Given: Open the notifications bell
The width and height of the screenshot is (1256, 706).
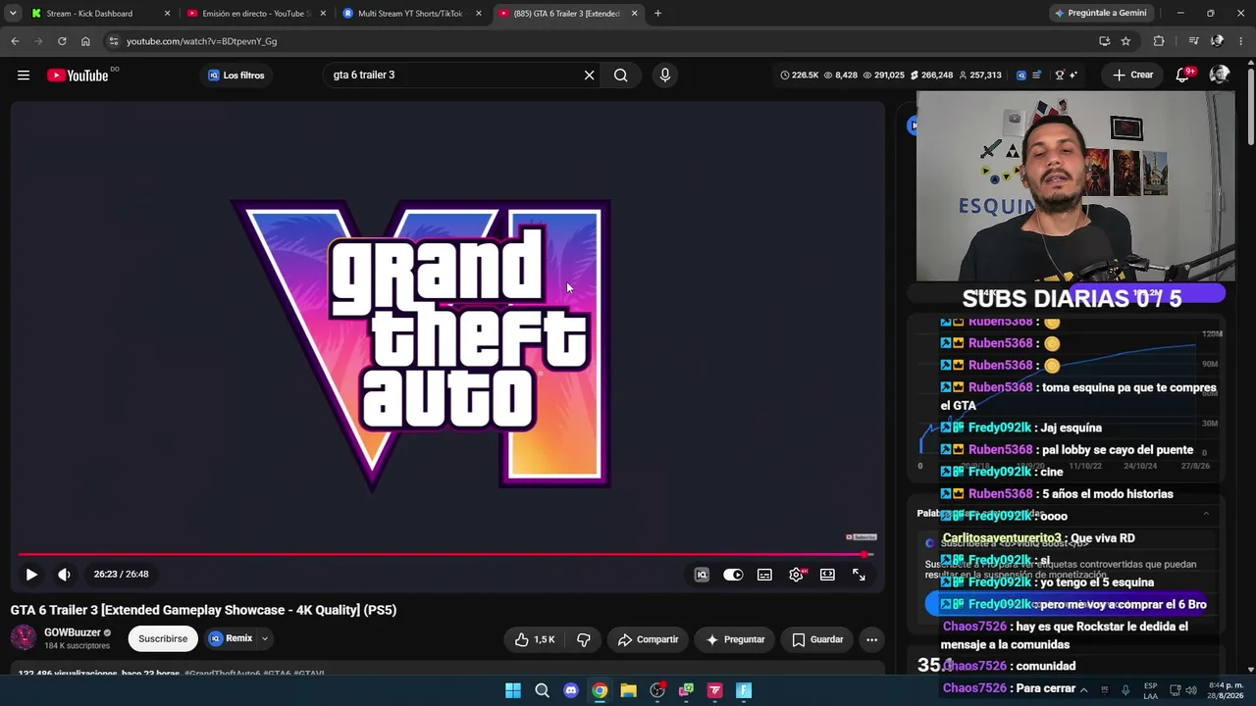Looking at the screenshot, I should tap(1182, 76).
